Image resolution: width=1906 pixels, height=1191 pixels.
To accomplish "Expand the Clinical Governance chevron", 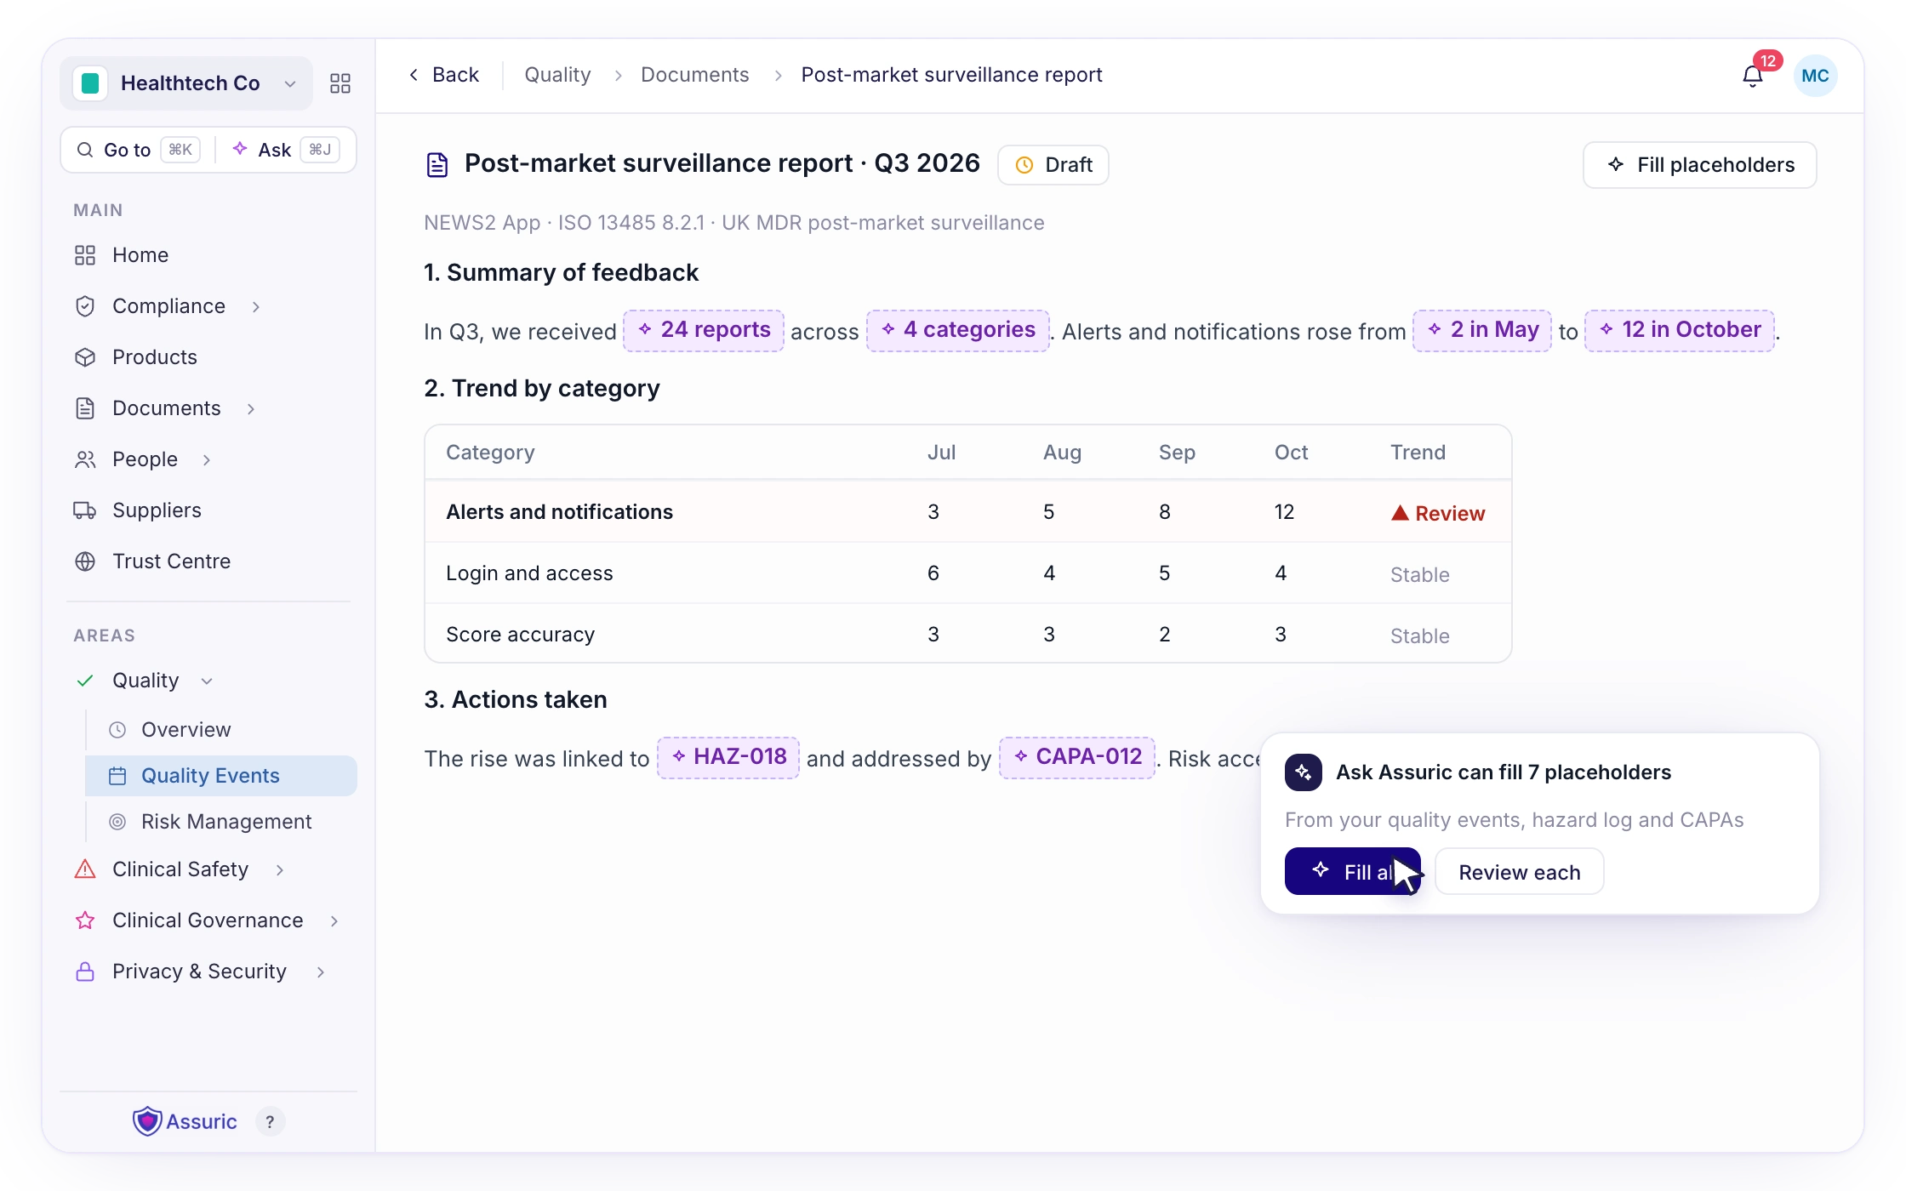I will 334,920.
